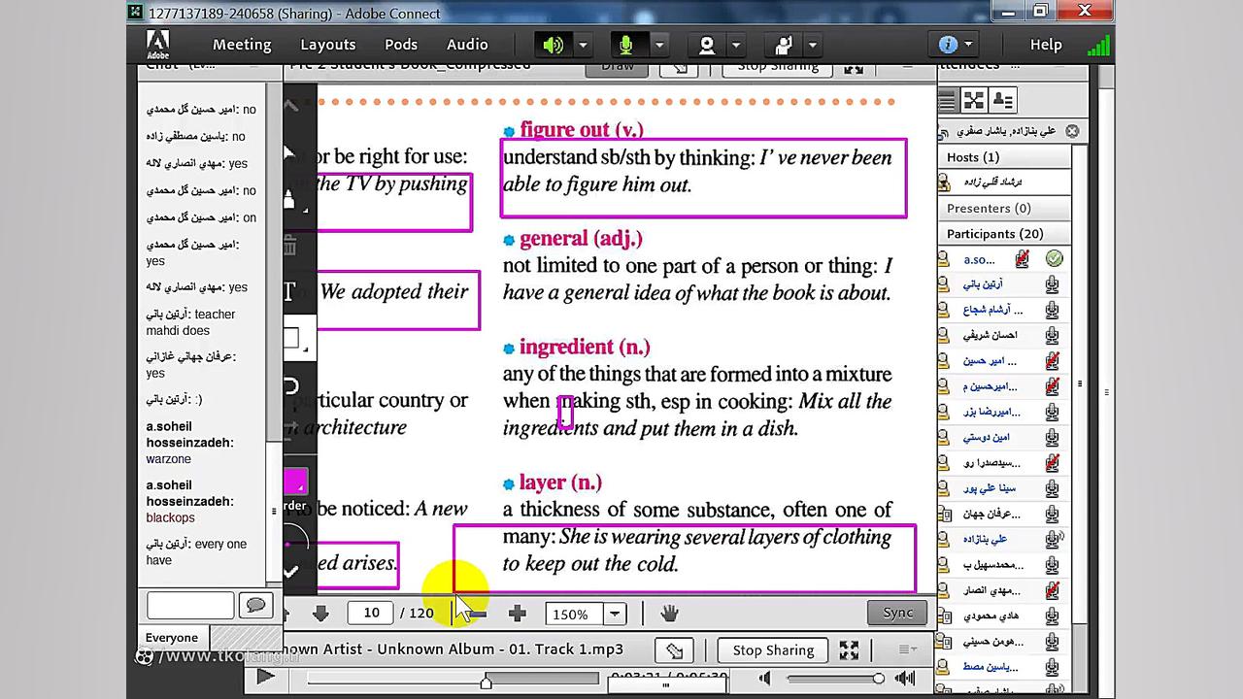Go to next page with down arrow

[320, 614]
